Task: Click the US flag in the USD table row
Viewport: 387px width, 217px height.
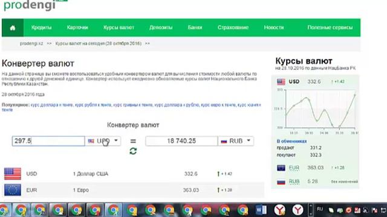Action: point(13,174)
